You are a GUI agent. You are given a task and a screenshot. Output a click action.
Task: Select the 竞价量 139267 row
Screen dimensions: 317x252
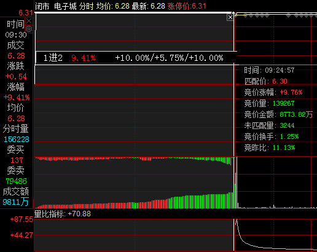click(269, 103)
